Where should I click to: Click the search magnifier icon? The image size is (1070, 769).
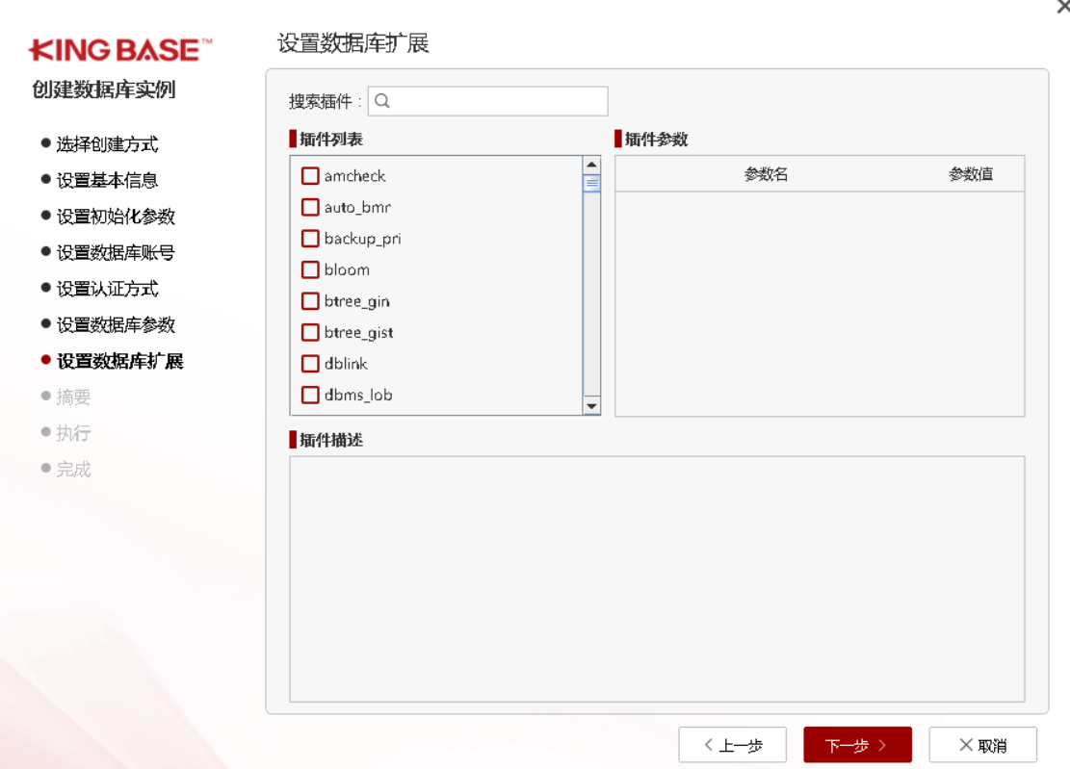coord(381,101)
